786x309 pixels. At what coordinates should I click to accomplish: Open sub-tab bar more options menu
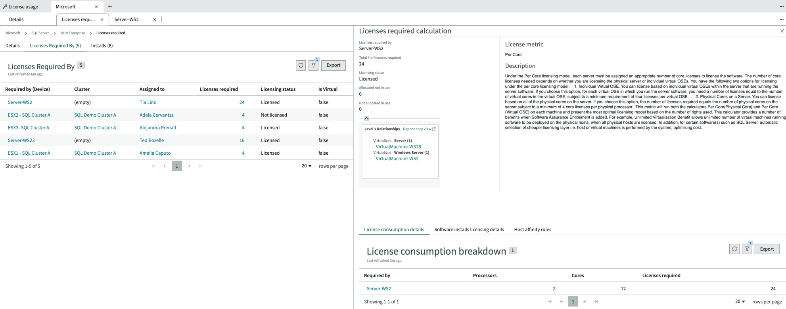tap(781, 19)
